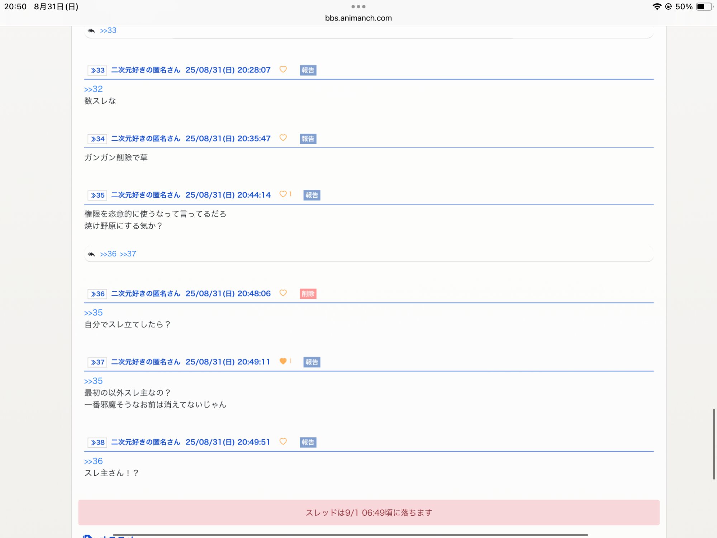
Task: Tap heart icon on post 38
Action: coord(283,442)
